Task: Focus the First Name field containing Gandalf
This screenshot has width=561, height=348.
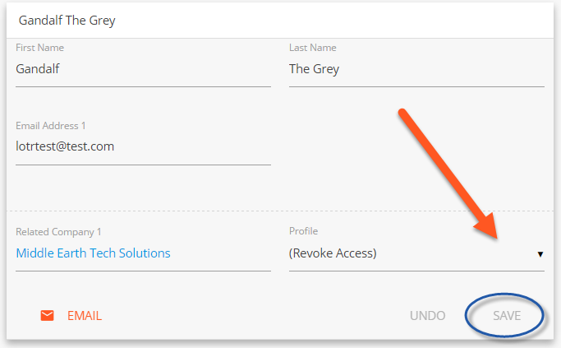Action: tap(143, 69)
